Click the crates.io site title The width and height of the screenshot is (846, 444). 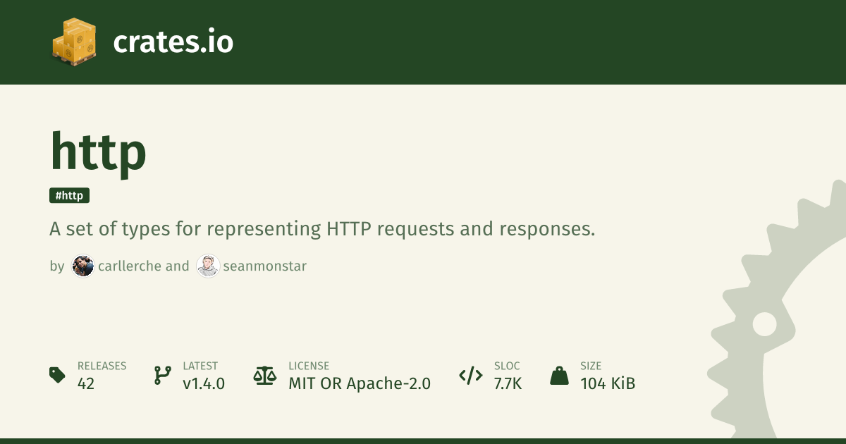(x=173, y=42)
